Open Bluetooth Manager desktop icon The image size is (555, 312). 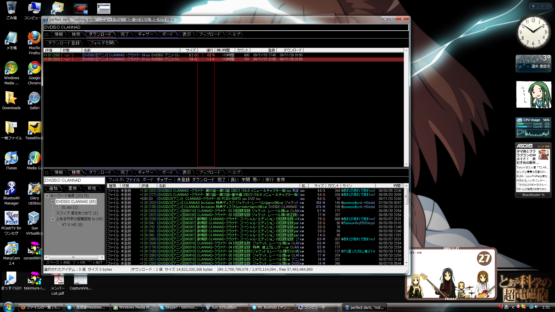pos(12,193)
